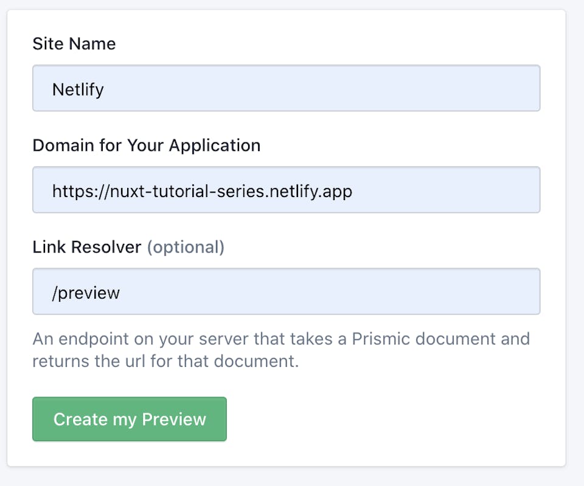Click the https:// prefix in the domain field
The image size is (584, 486).
(x=81, y=192)
